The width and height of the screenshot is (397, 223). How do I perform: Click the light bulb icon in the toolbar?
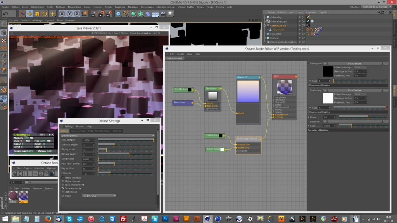[171, 14]
